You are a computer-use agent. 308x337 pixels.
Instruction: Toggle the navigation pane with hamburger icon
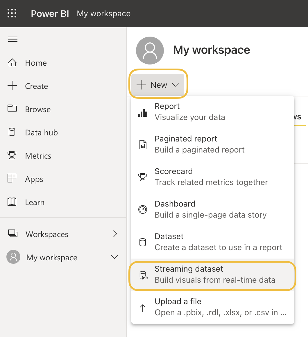(x=12, y=39)
